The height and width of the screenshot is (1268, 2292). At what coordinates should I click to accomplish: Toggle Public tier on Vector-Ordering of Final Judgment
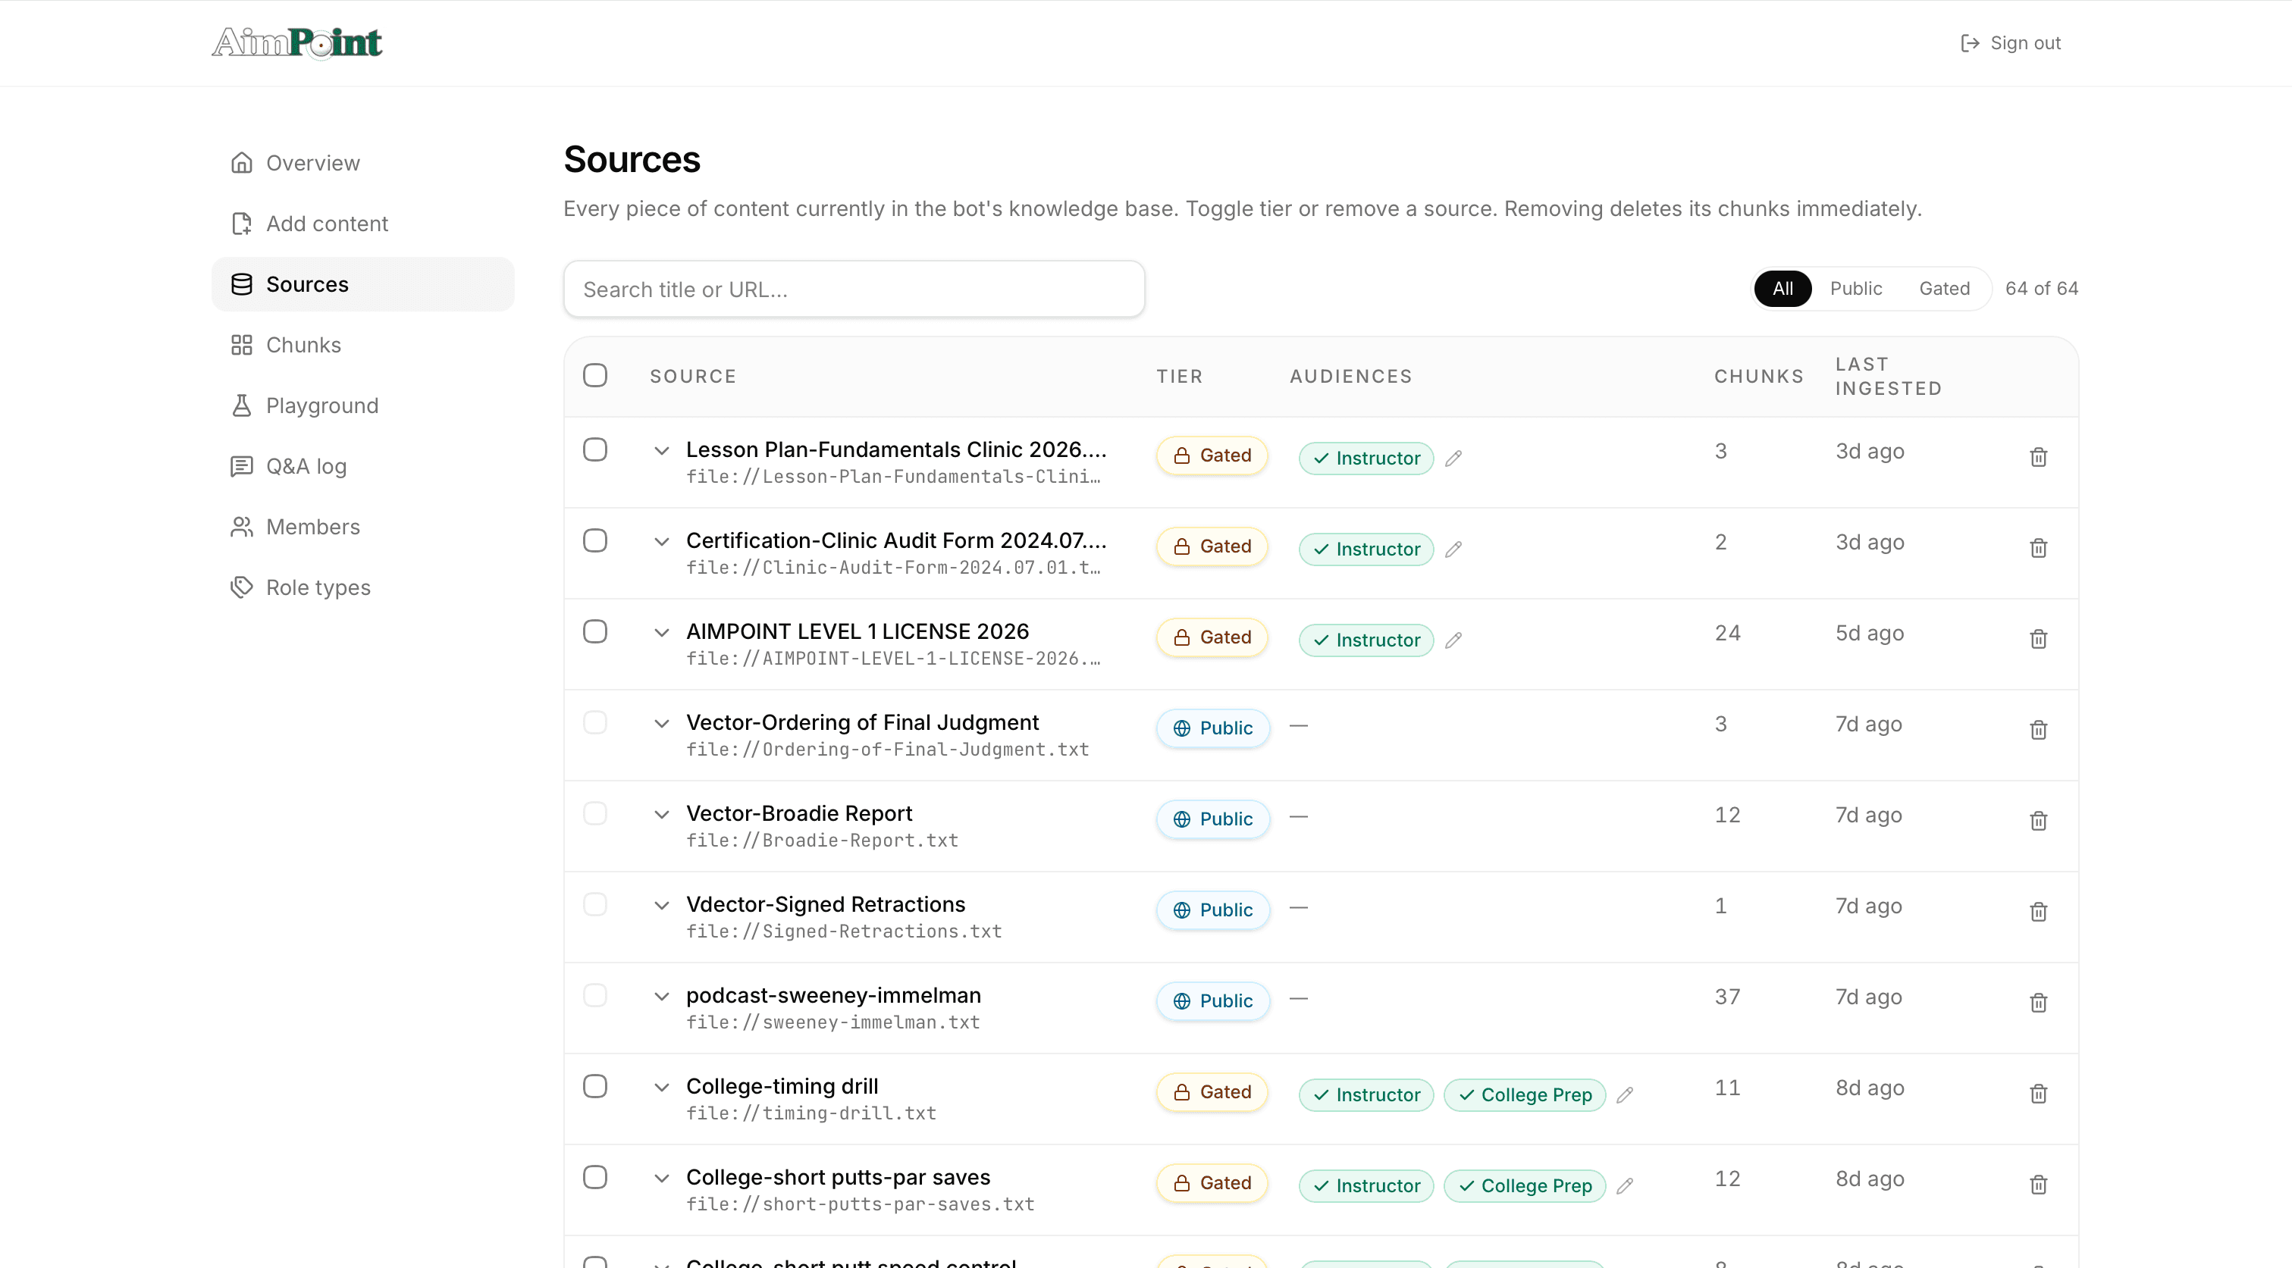click(1213, 728)
